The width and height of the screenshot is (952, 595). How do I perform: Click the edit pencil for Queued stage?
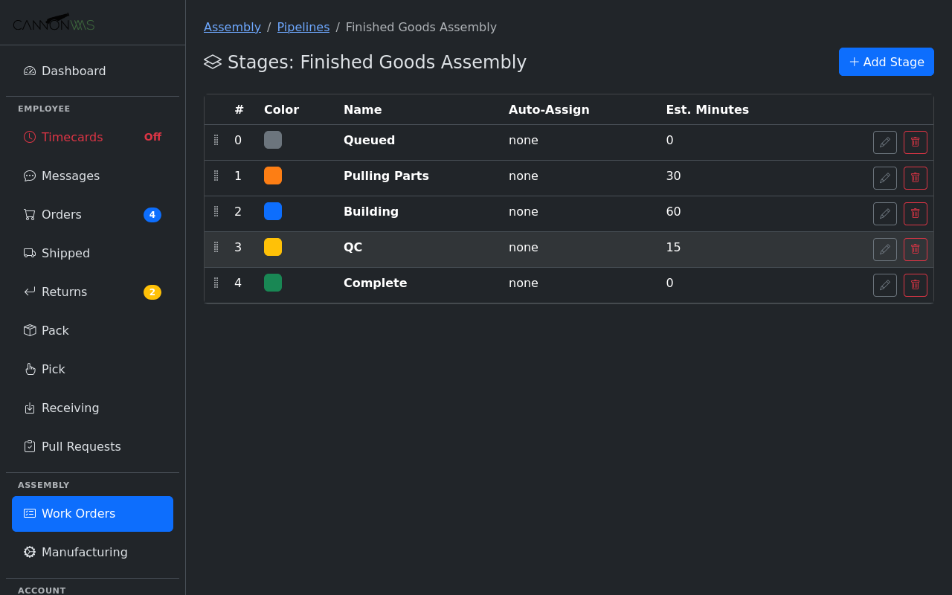(884, 142)
